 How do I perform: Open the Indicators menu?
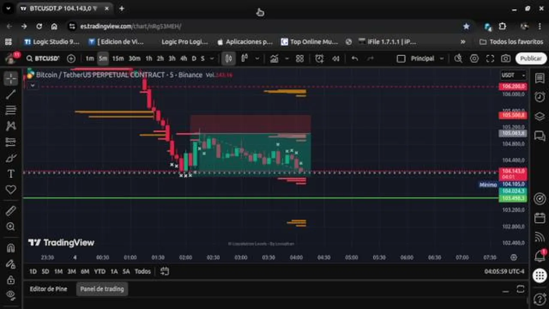point(274,58)
